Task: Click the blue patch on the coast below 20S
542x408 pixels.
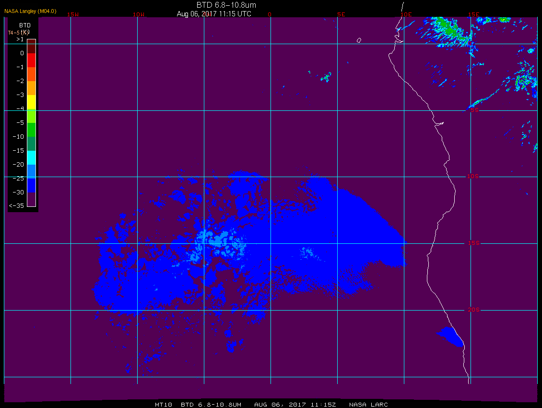Action: [450, 336]
